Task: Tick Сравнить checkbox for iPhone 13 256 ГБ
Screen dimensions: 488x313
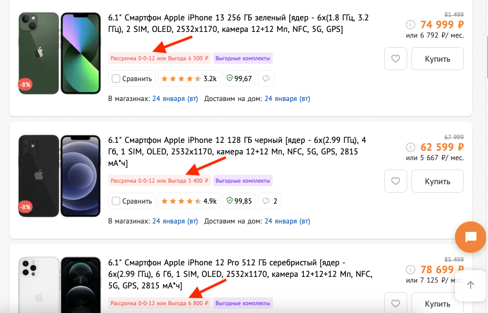Action: point(116,79)
